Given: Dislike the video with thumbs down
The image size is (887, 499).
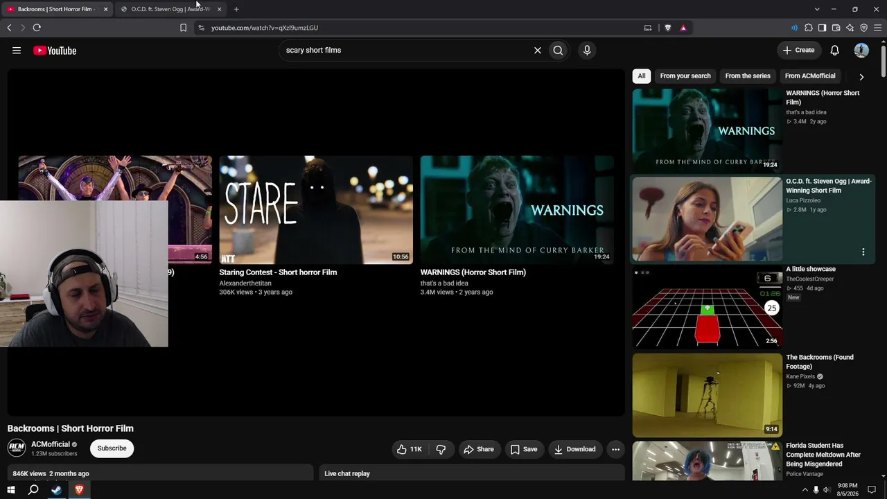Looking at the screenshot, I should (441, 449).
